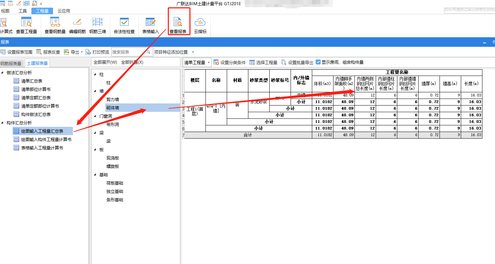The height and width of the screenshot is (264, 495).
Task: Collapse the 柱 category
Action: pos(95,75)
